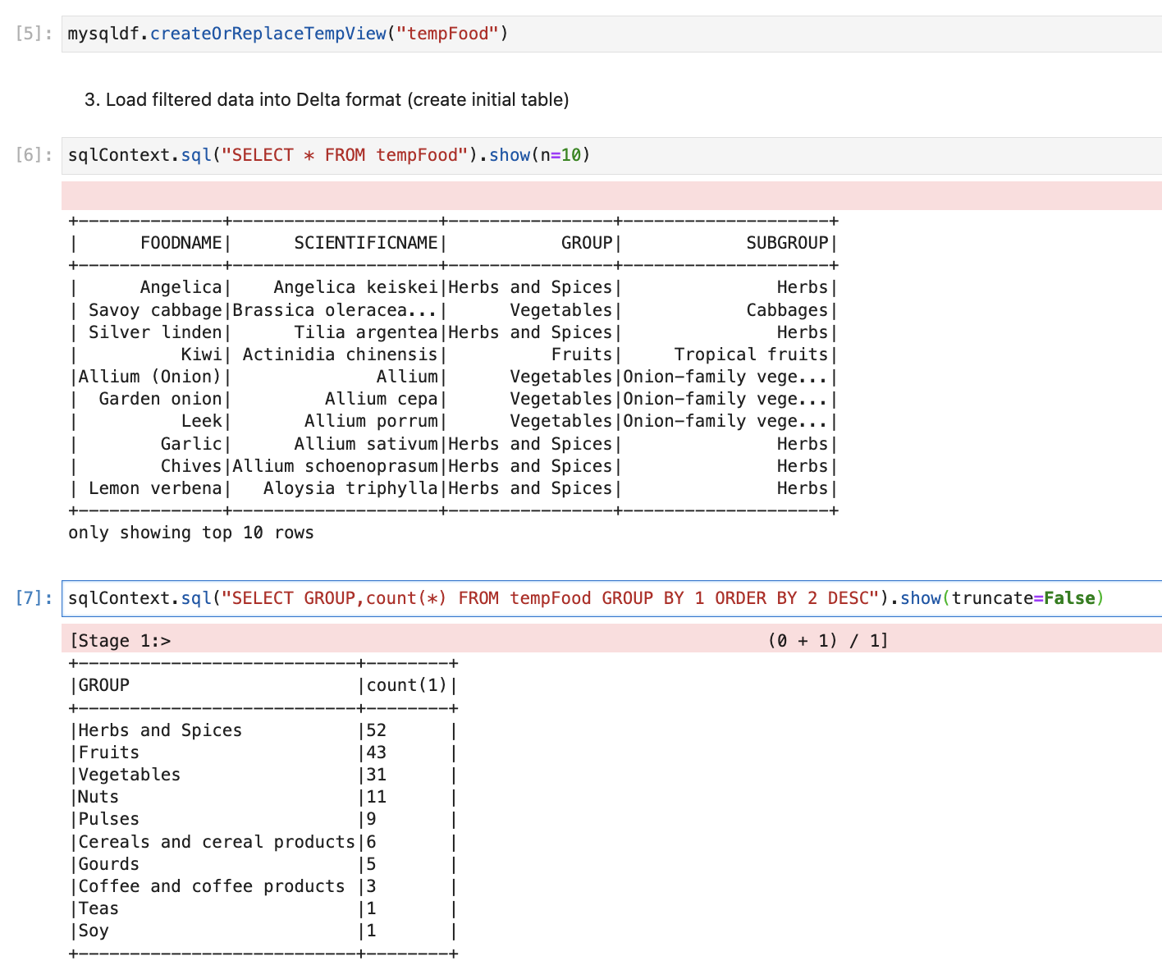Place cursor on truncate=False in cell 7

click(x=1027, y=598)
